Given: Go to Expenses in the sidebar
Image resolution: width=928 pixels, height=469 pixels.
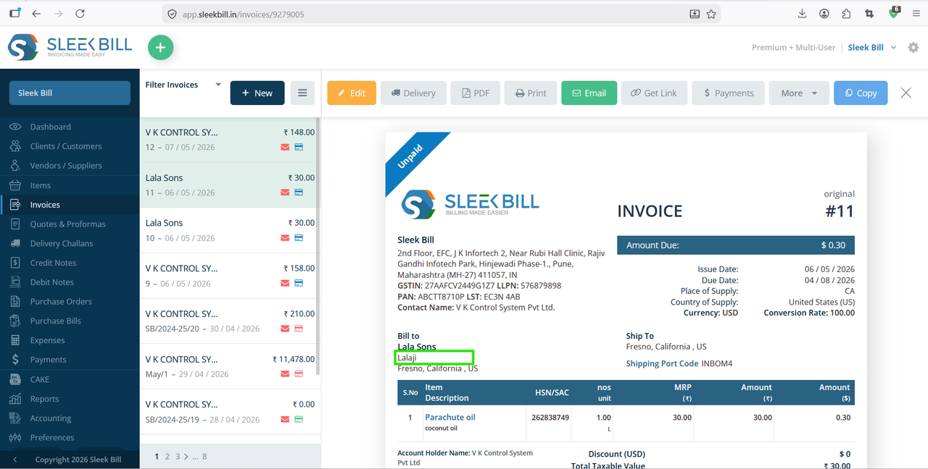Looking at the screenshot, I should coord(47,340).
